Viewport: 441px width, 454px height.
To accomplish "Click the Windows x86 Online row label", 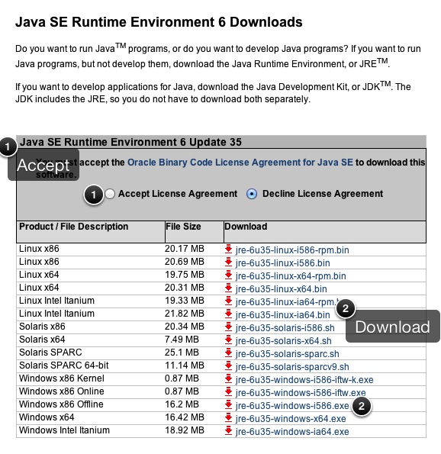I will pos(61,391).
